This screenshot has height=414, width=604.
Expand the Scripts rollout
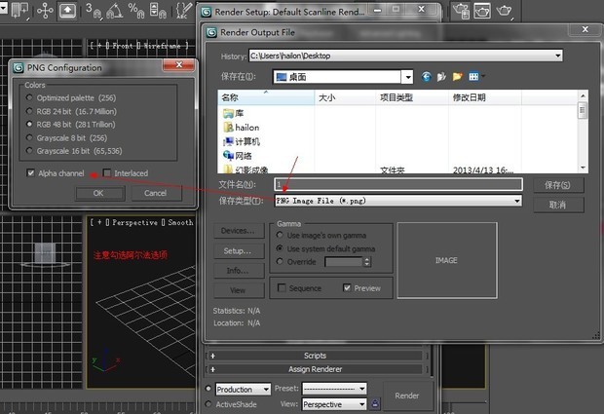pos(315,356)
